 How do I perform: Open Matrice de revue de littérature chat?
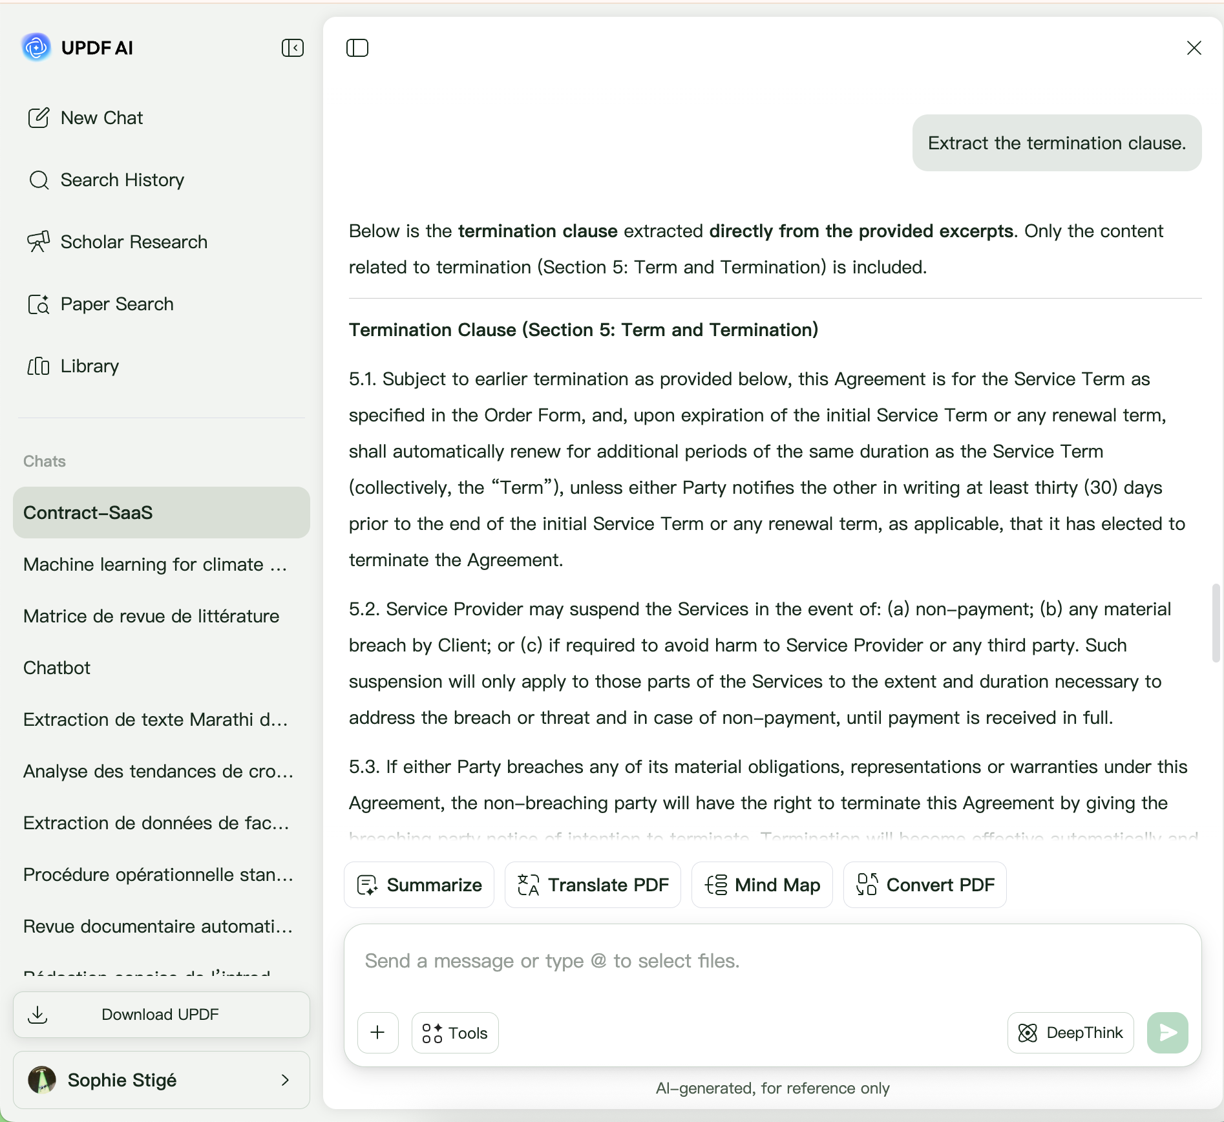click(x=151, y=616)
